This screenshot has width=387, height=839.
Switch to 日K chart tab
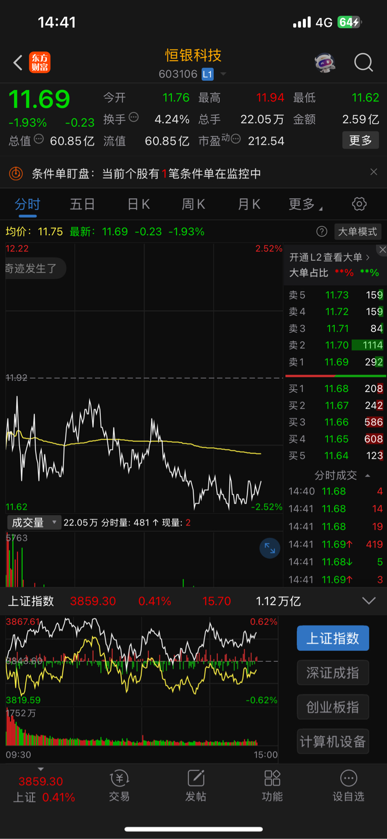(139, 204)
